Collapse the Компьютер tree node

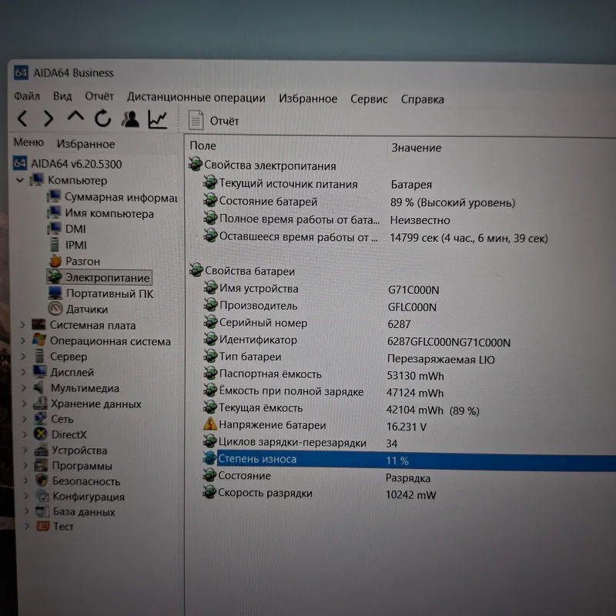coord(20,180)
